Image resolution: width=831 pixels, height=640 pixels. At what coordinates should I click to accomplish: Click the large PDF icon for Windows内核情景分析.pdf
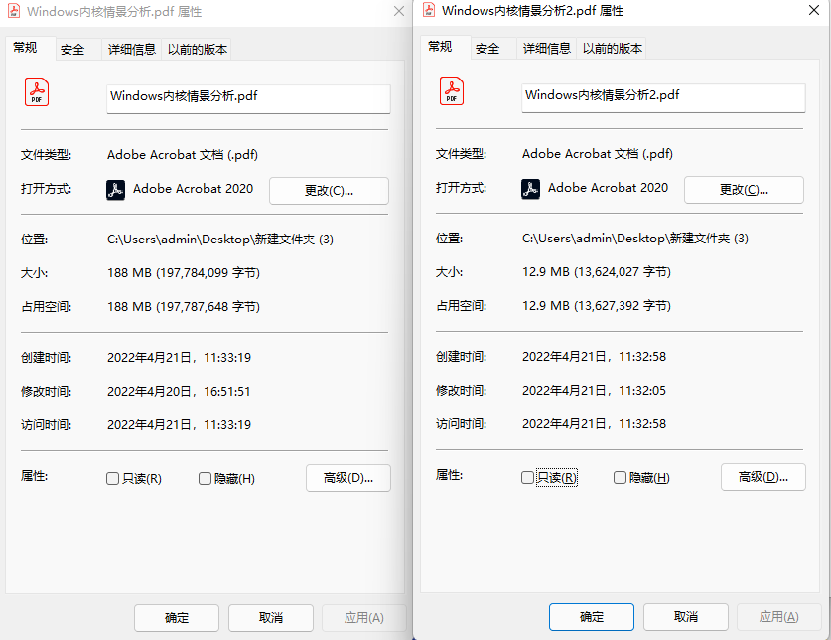tap(37, 93)
